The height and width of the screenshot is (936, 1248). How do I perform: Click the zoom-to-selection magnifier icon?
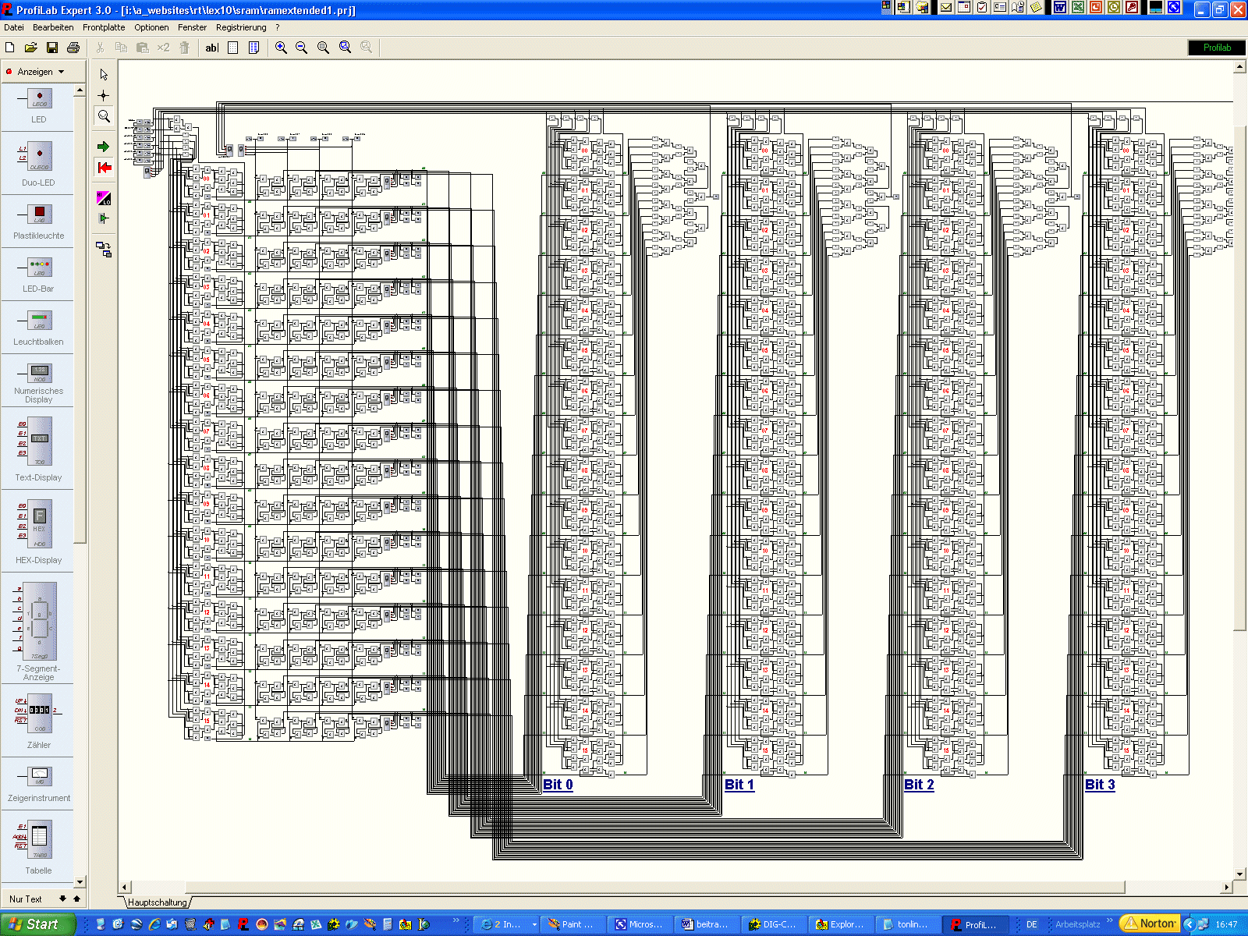coord(345,48)
